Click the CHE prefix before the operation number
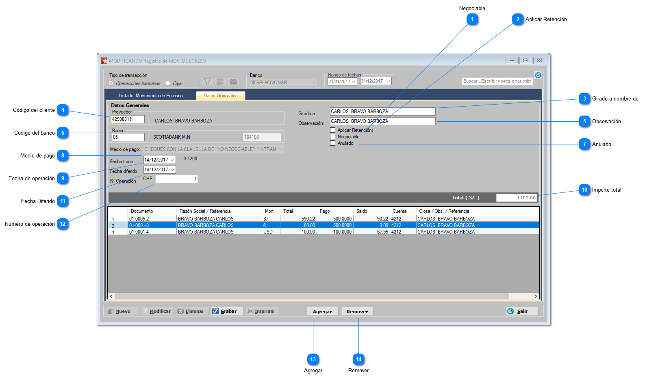This screenshot has width=645, height=380. click(x=148, y=179)
